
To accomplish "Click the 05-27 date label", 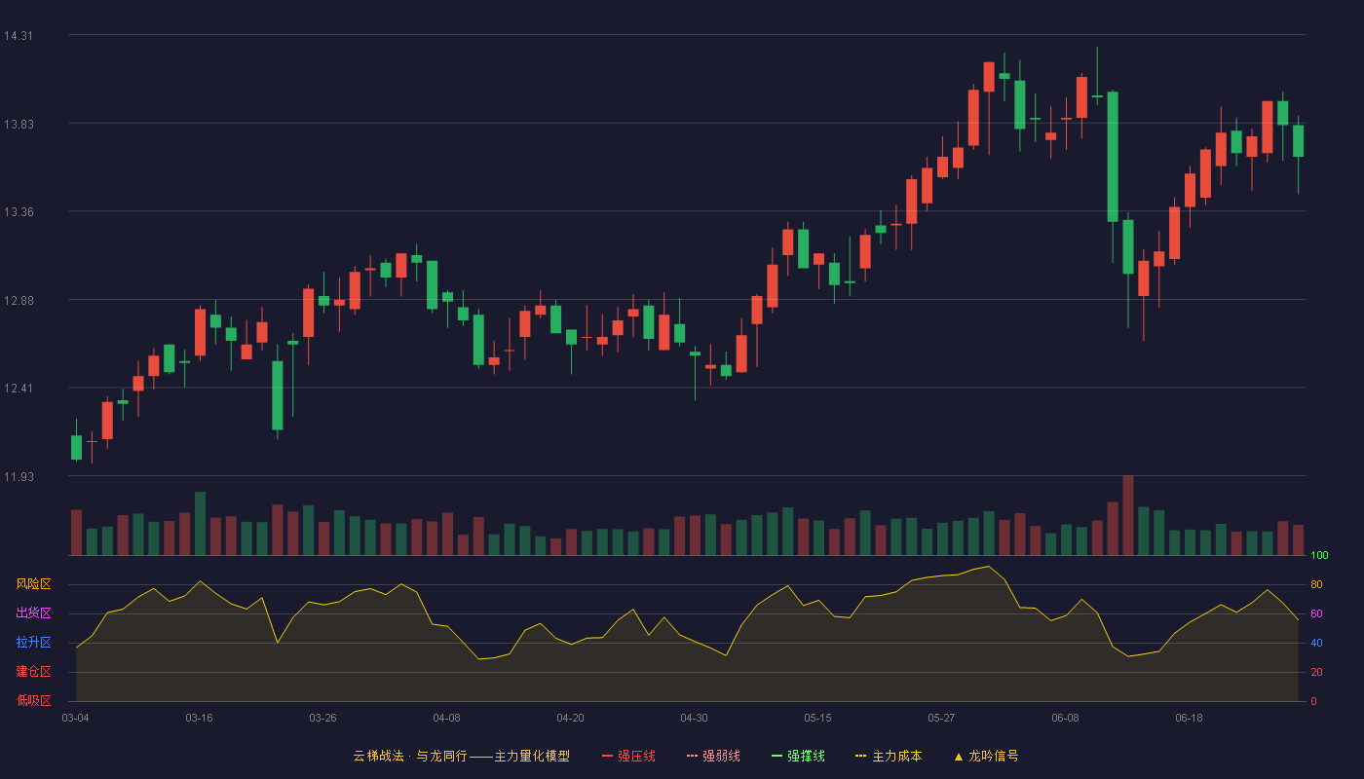I will 941,718.
